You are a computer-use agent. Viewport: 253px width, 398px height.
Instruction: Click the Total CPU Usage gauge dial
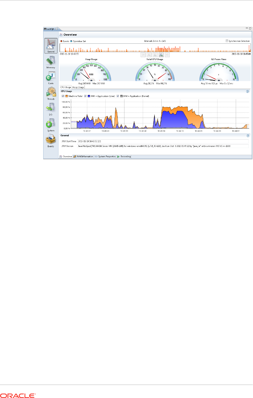[155, 72]
